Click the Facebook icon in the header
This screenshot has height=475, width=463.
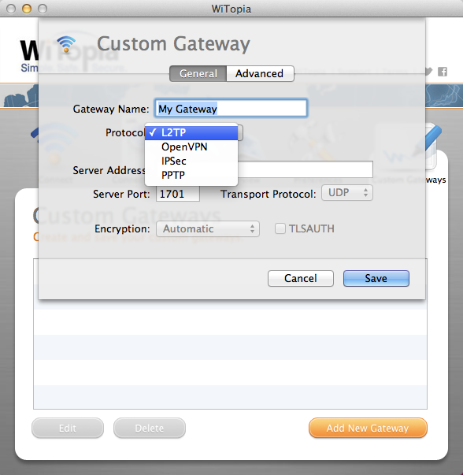[443, 72]
